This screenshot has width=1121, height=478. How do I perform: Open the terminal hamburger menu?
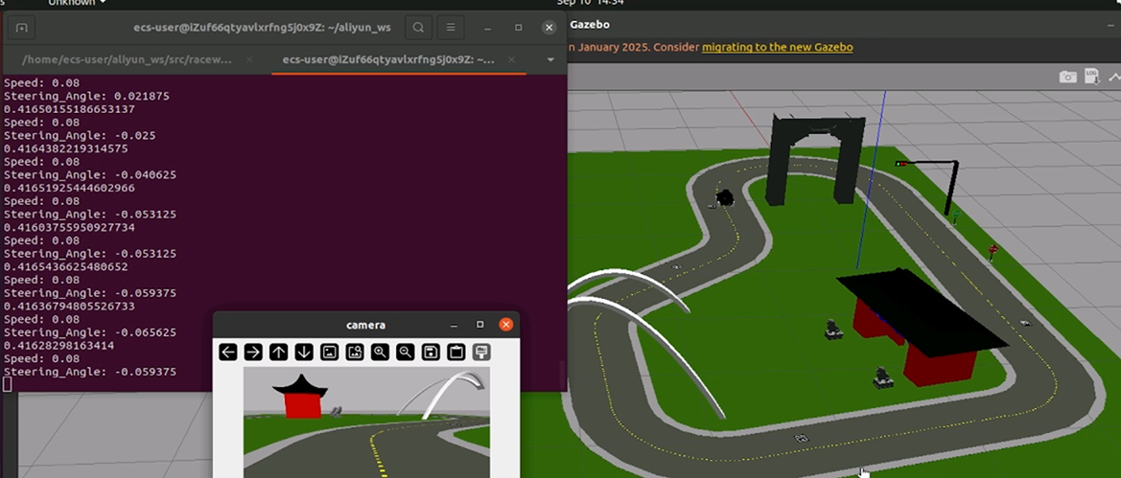click(x=451, y=28)
